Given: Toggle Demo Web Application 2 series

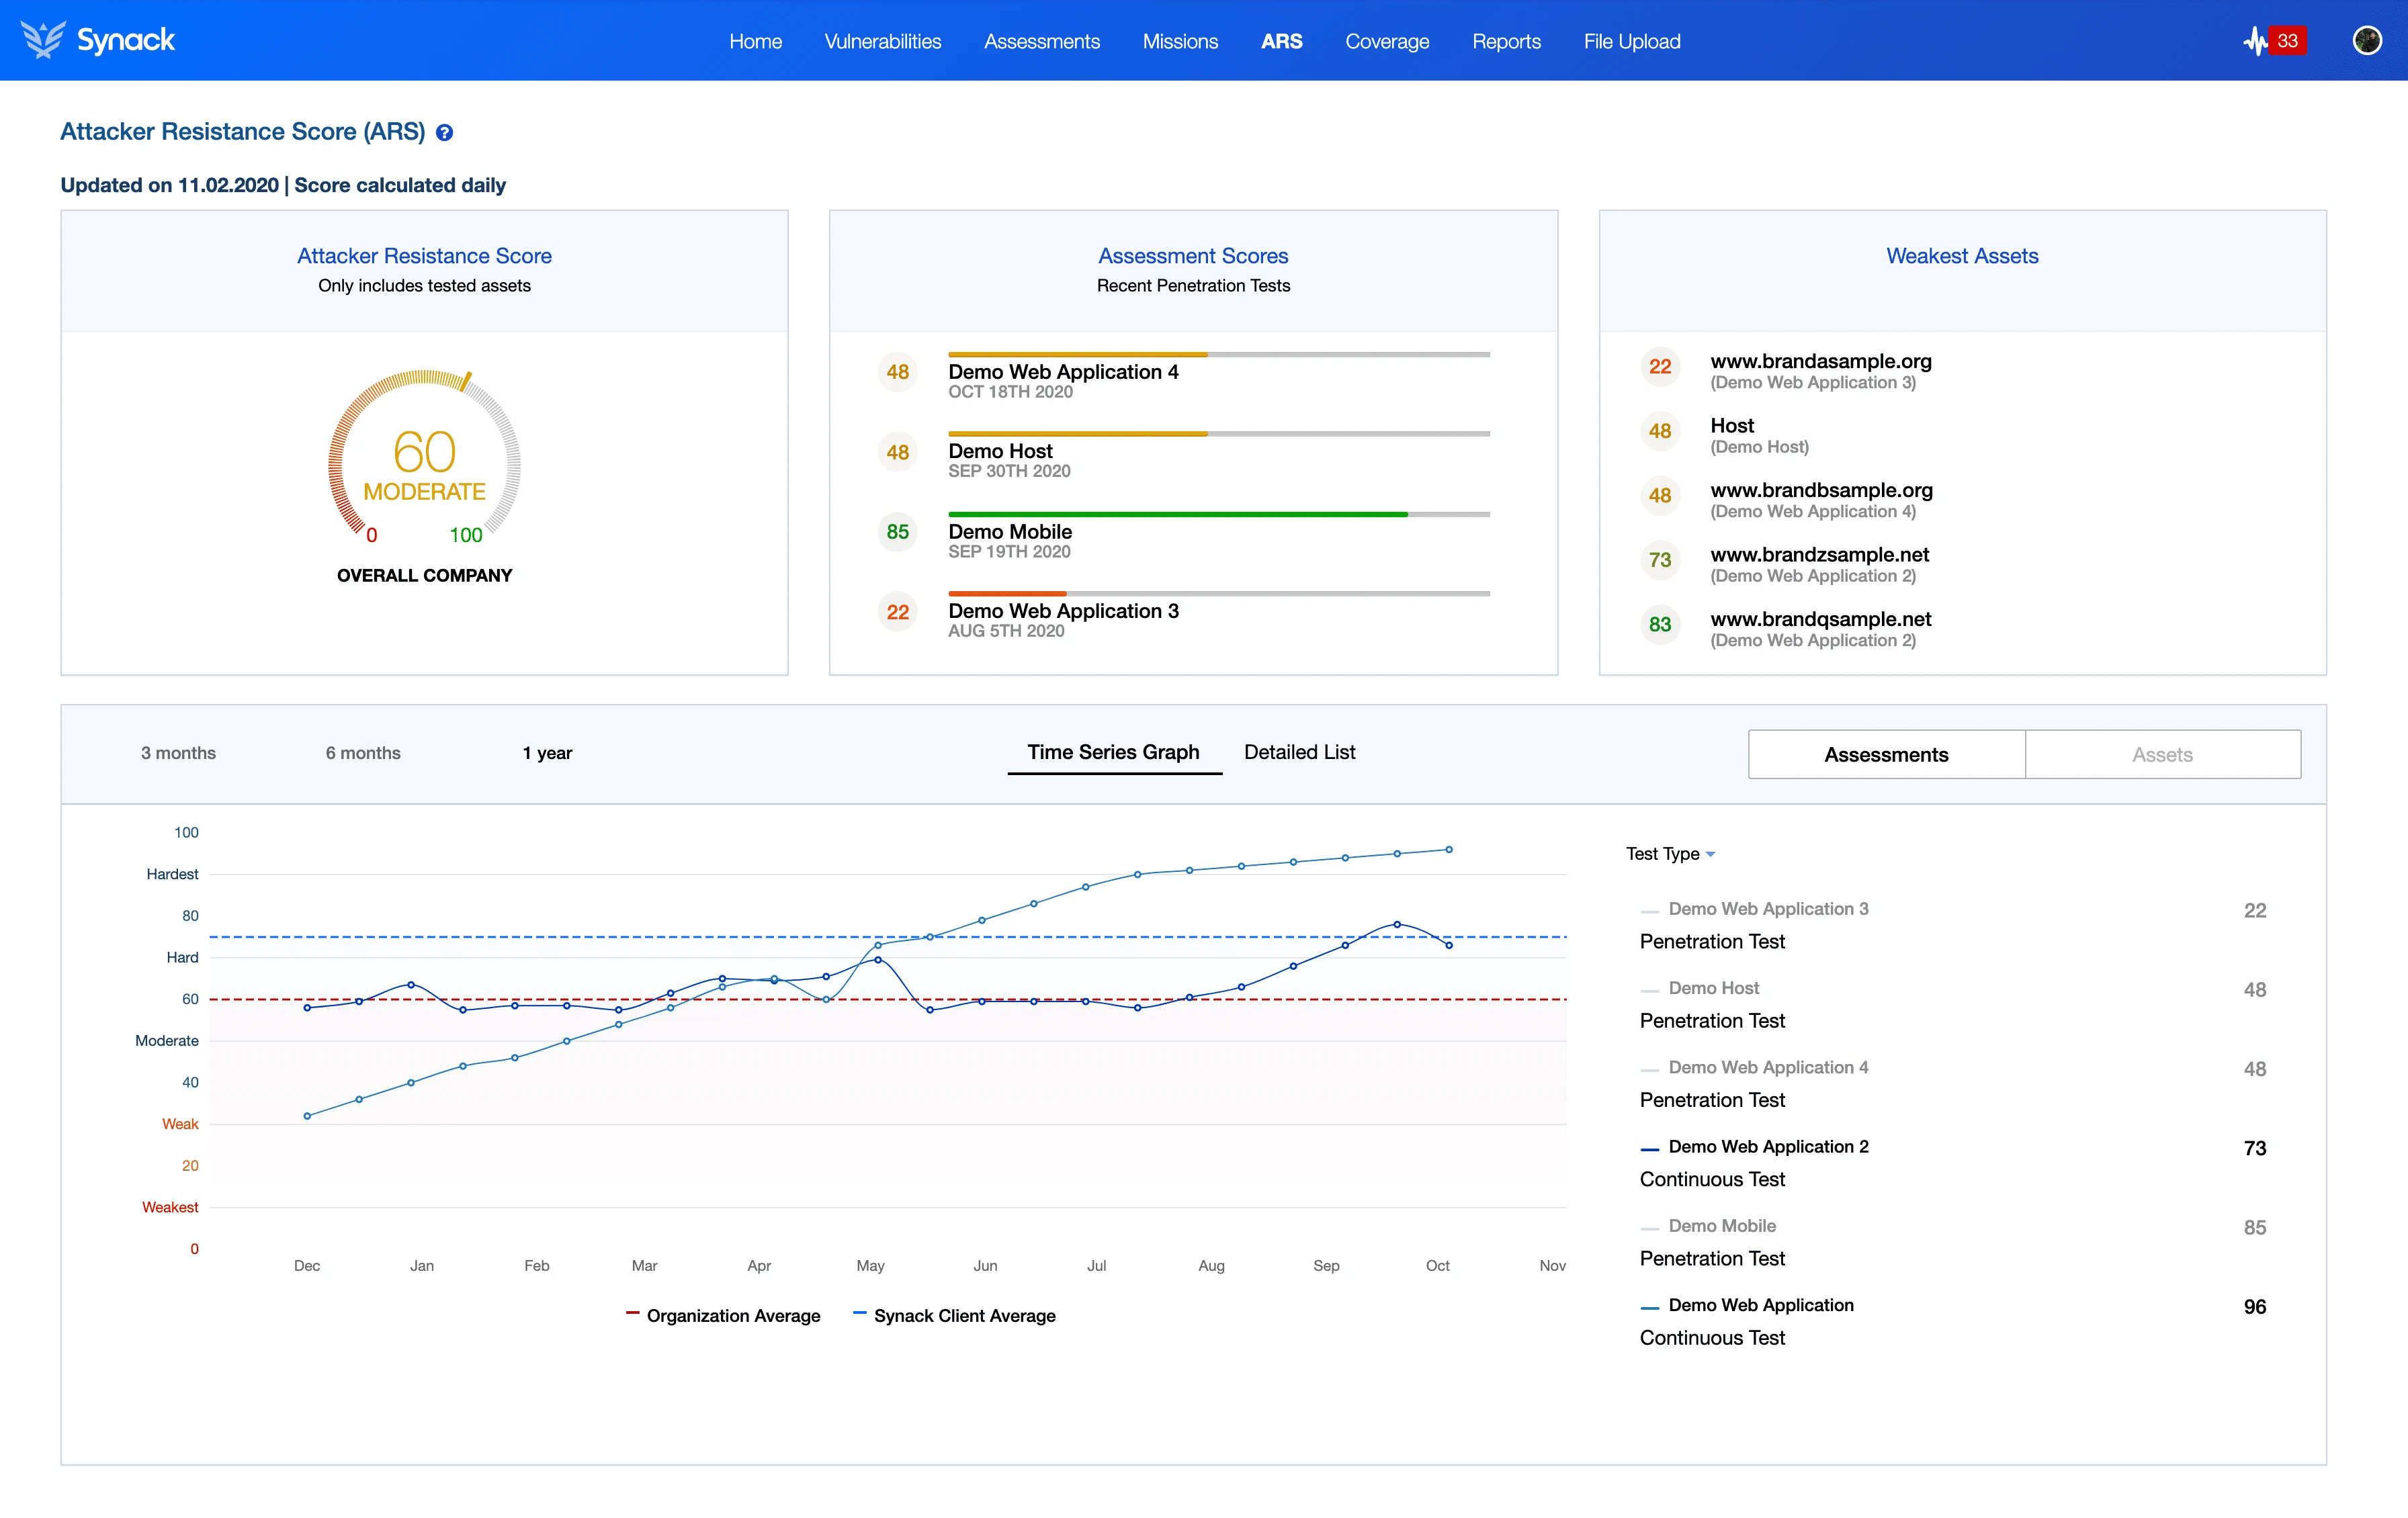Looking at the screenshot, I should coord(1754,1147).
